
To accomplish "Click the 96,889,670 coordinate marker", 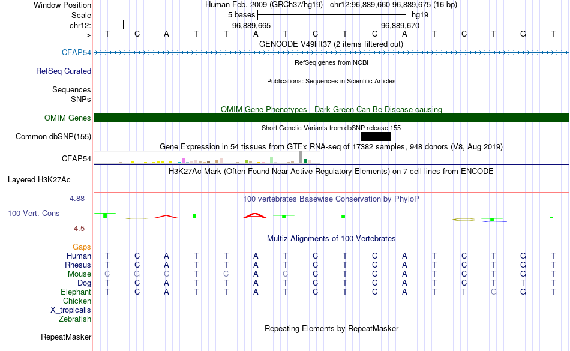I will pyautogui.click(x=400, y=25).
